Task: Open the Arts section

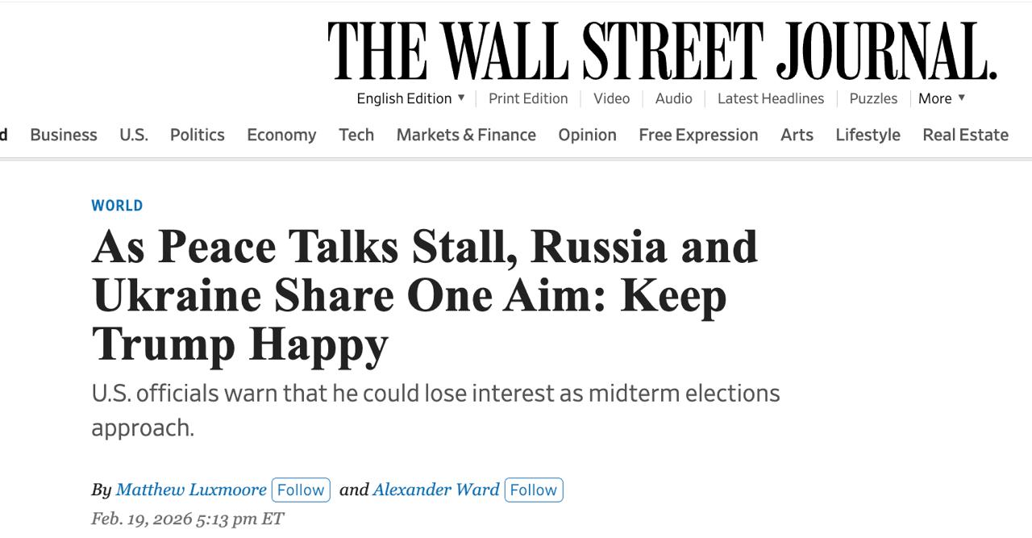Action: 797,135
